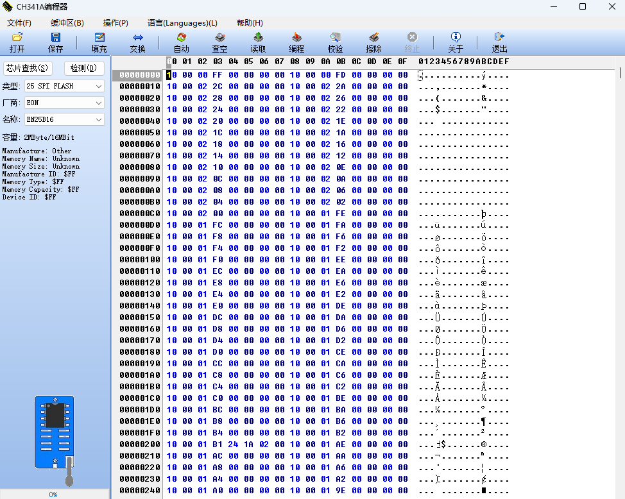The width and height of the screenshot is (625, 499).
Task: Open the 帮助(H) menu
Action: pyautogui.click(x=250, y=22)
